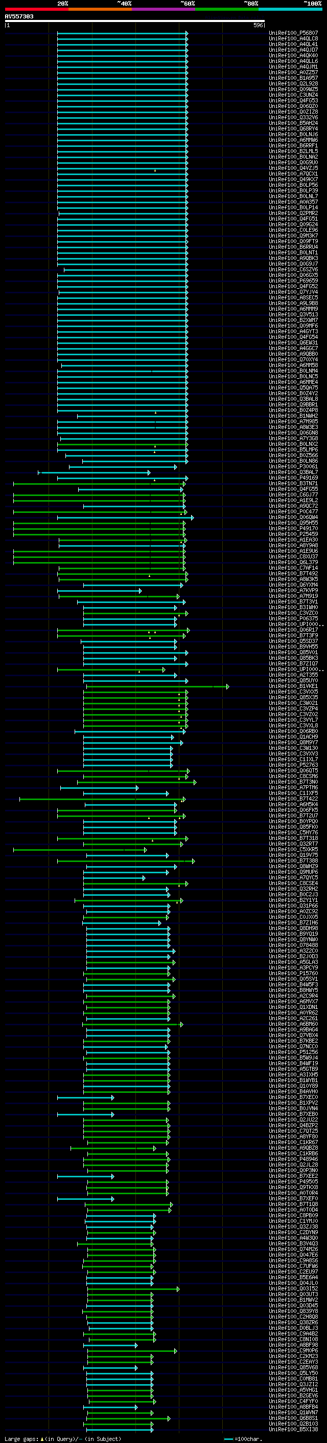This screenshot has height=1443, width=327.
Task: Click hit label UniRef100_B9VH55
Action: (x=293, y=647)
